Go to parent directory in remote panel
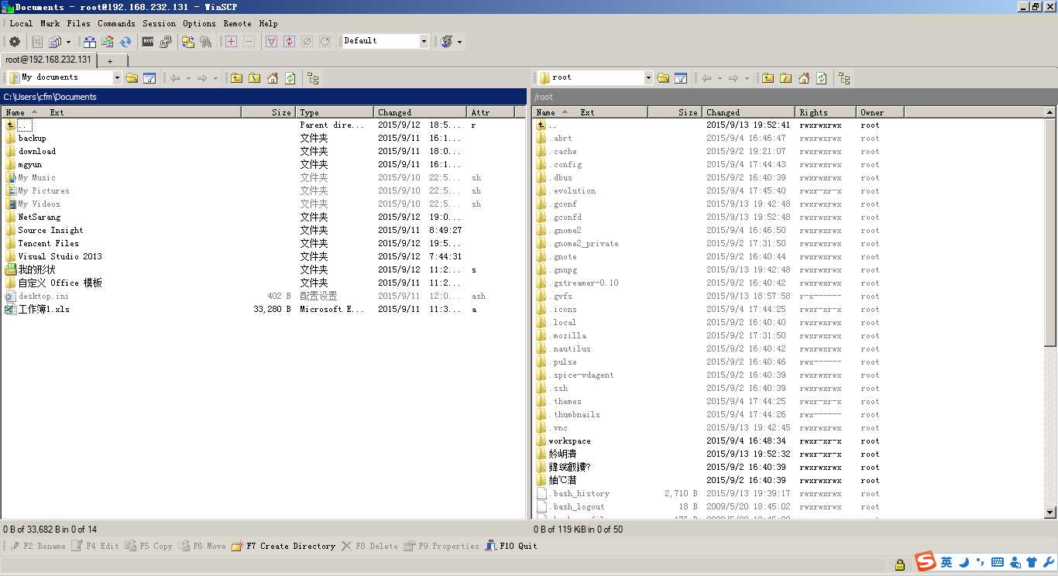The image size is (1058, 576). 768,78
